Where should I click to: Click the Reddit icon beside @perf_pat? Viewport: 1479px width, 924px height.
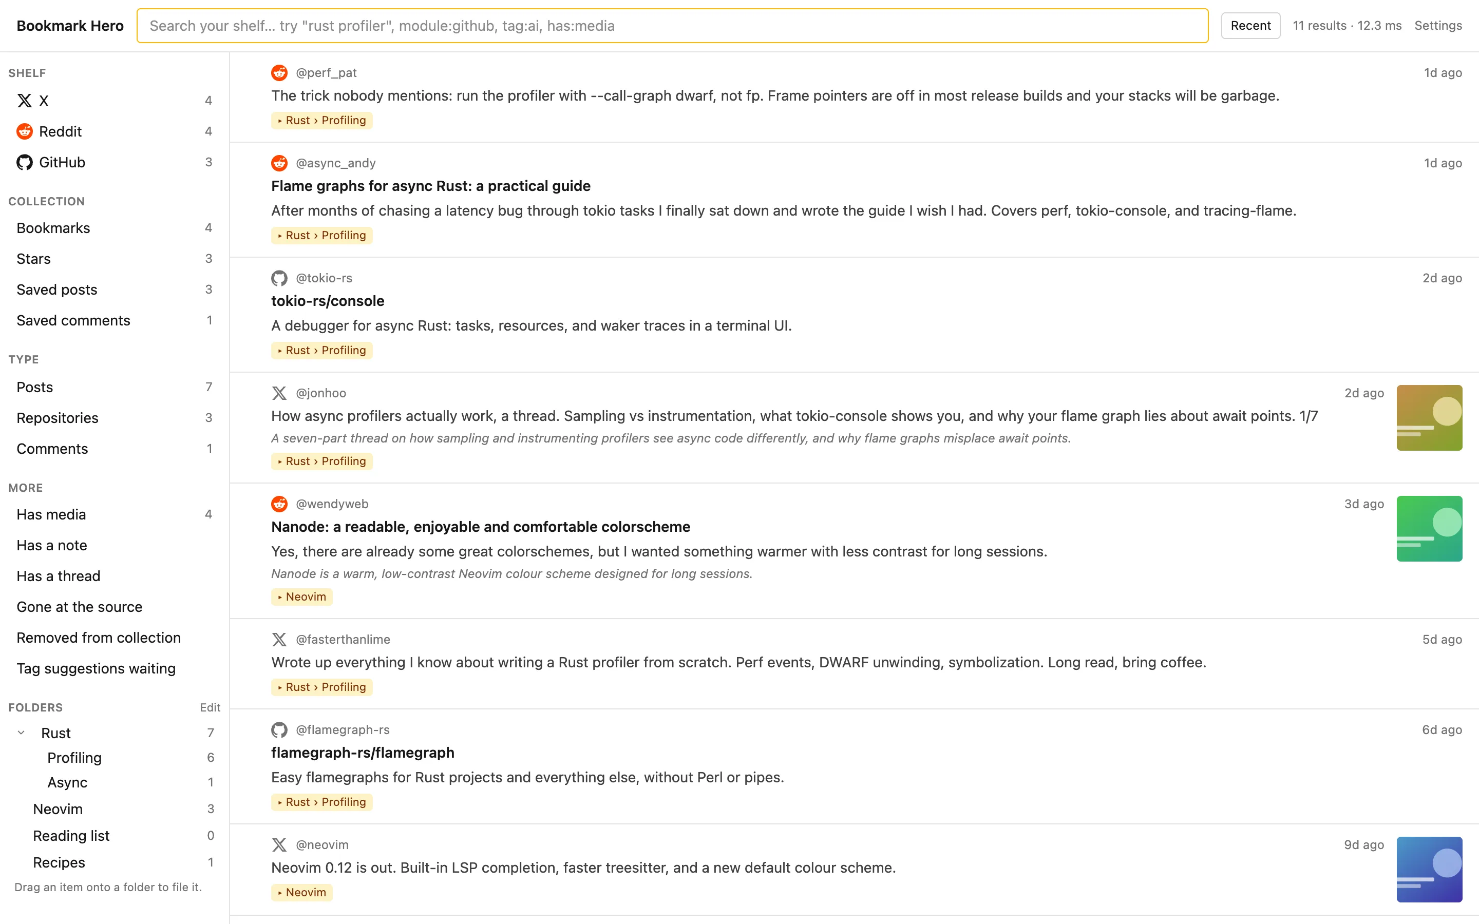279,73
